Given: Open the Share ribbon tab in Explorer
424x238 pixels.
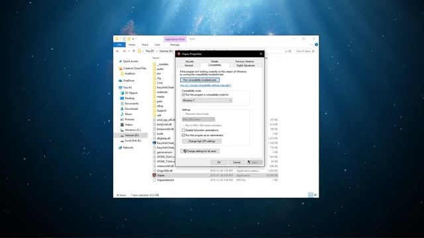Looking at the screenshot, I should tap(145, 45).
